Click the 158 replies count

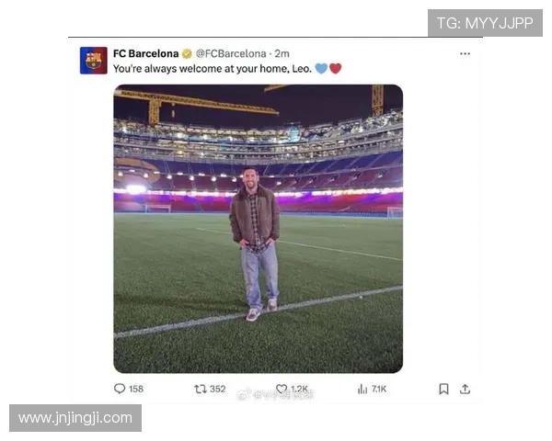click(136, 389)
